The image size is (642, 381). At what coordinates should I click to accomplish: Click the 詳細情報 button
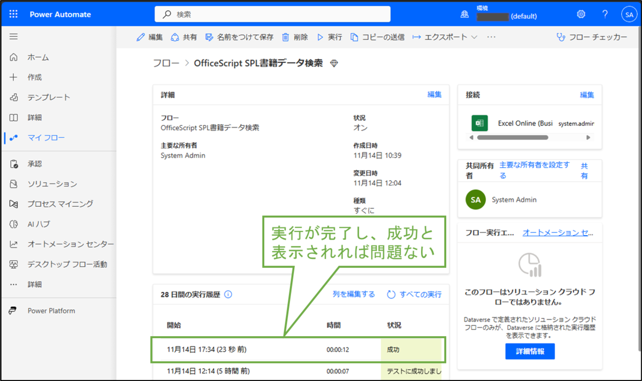coord(530,351)
